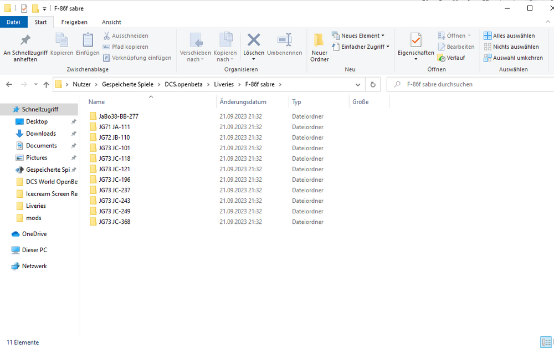
Task: Sort by Änderungsdatum column
Action: click(x=243, y=102)
